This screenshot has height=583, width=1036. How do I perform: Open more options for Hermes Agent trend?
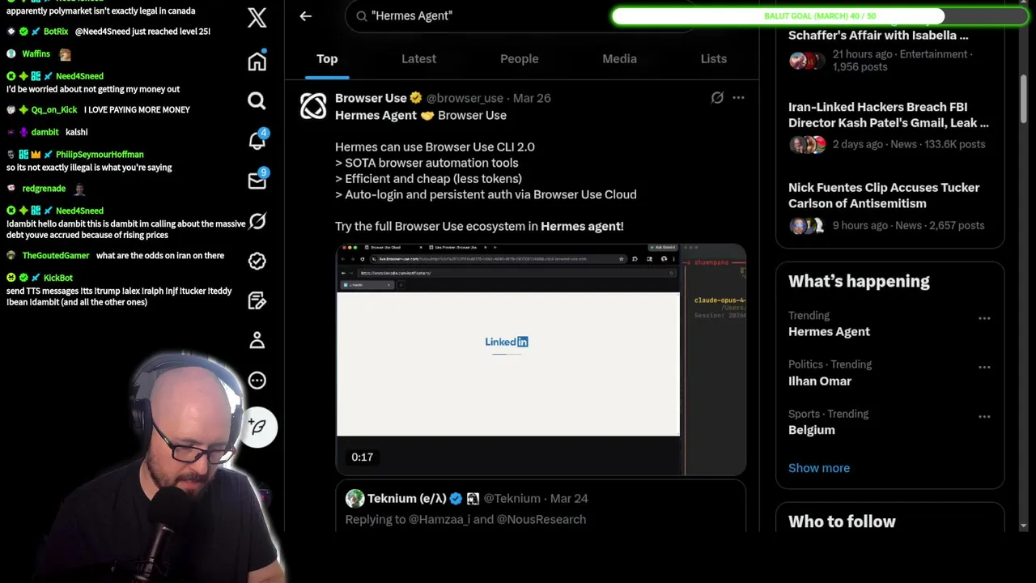pos(984,318)
